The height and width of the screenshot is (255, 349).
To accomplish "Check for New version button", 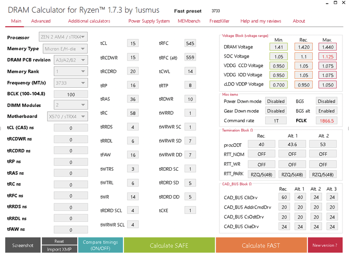I will coord(325,245).
